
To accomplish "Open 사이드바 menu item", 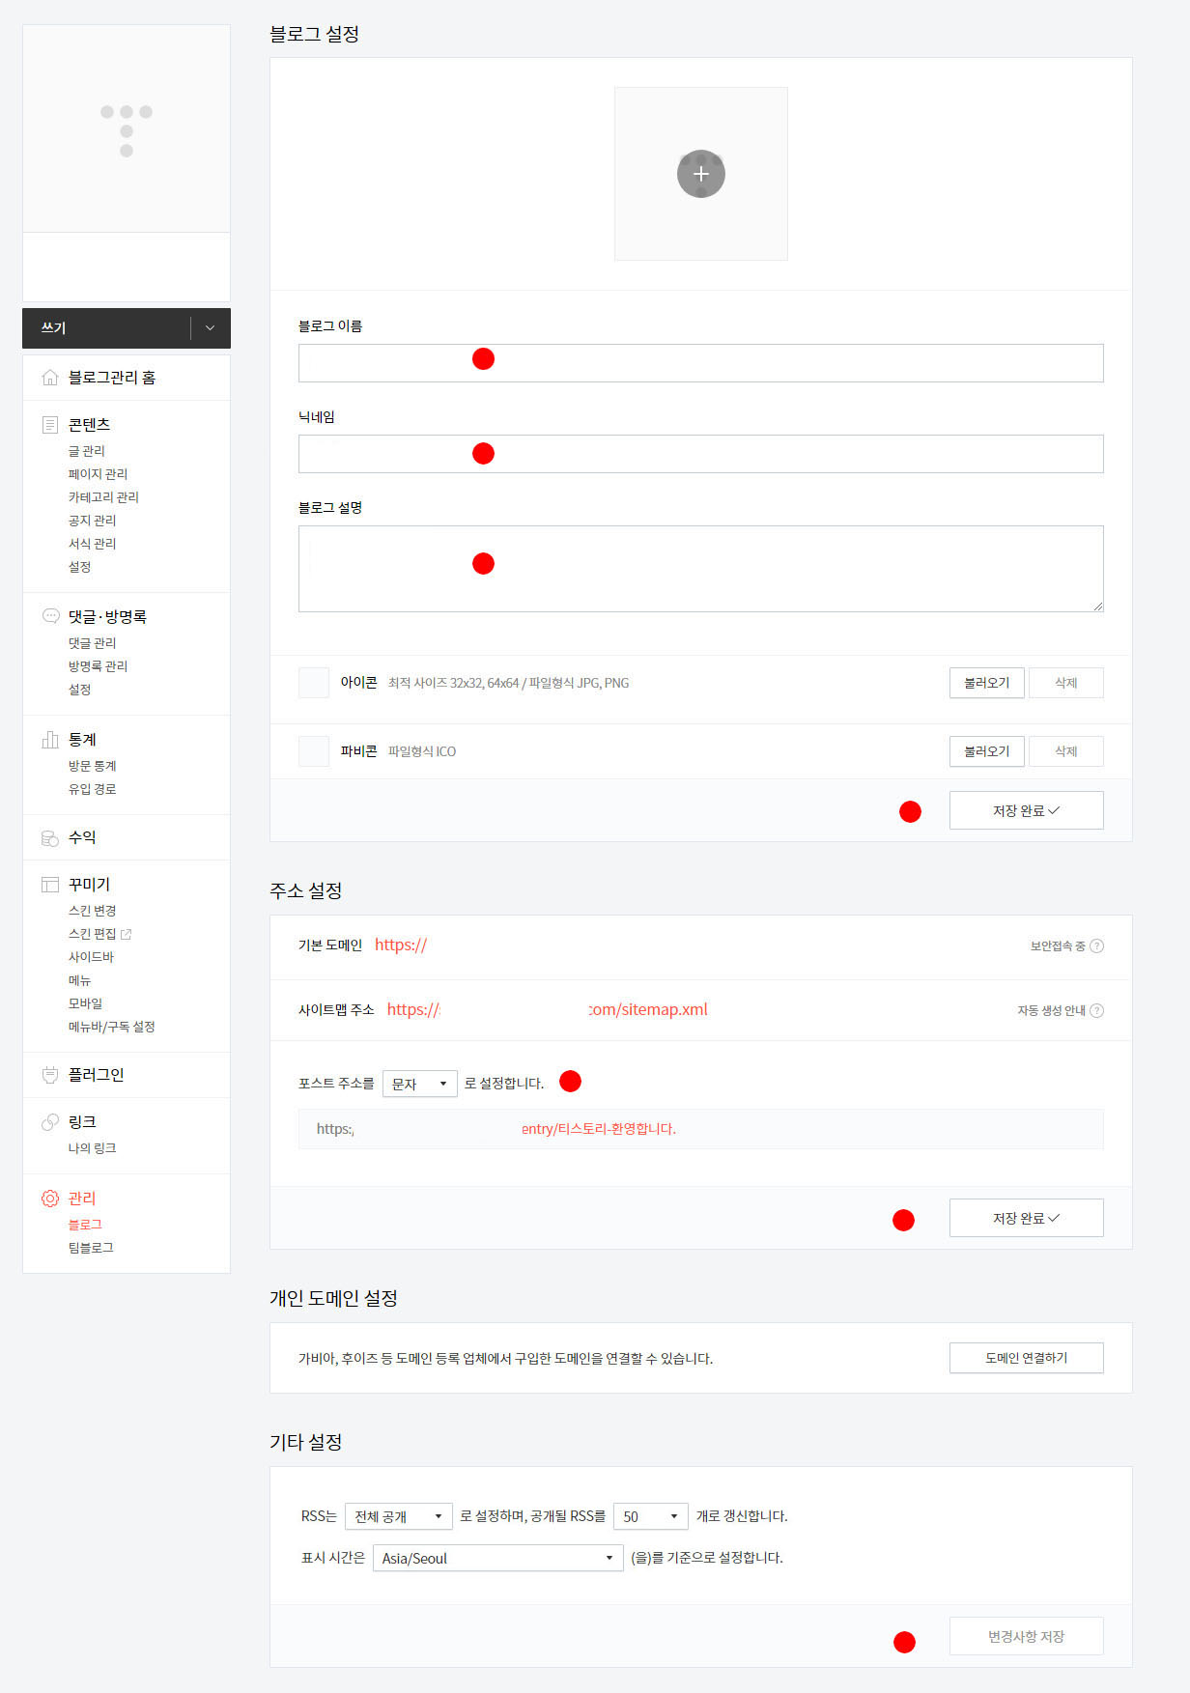I will coord(91,957).
